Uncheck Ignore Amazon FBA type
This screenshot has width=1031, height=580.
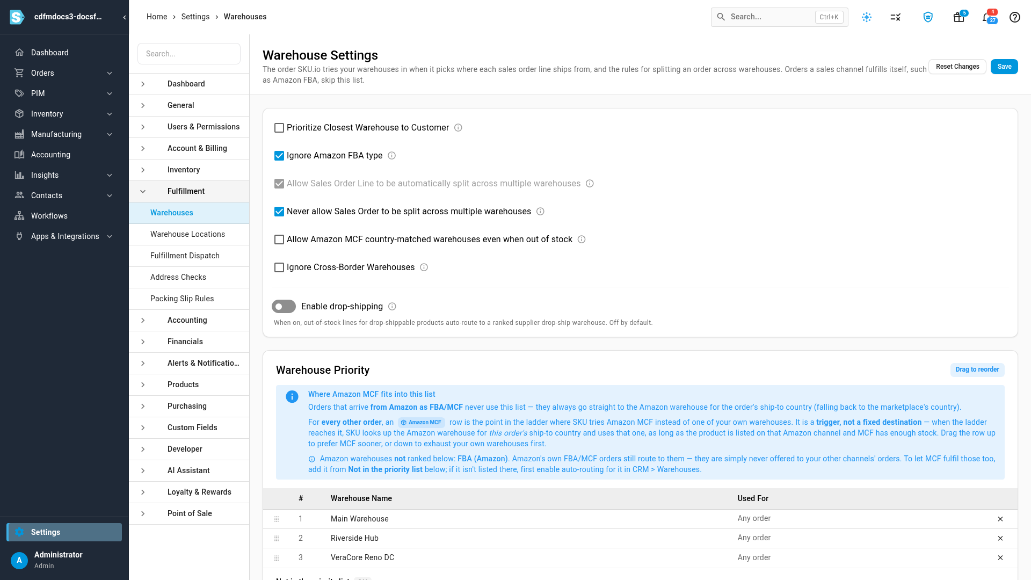pos(279,156)
